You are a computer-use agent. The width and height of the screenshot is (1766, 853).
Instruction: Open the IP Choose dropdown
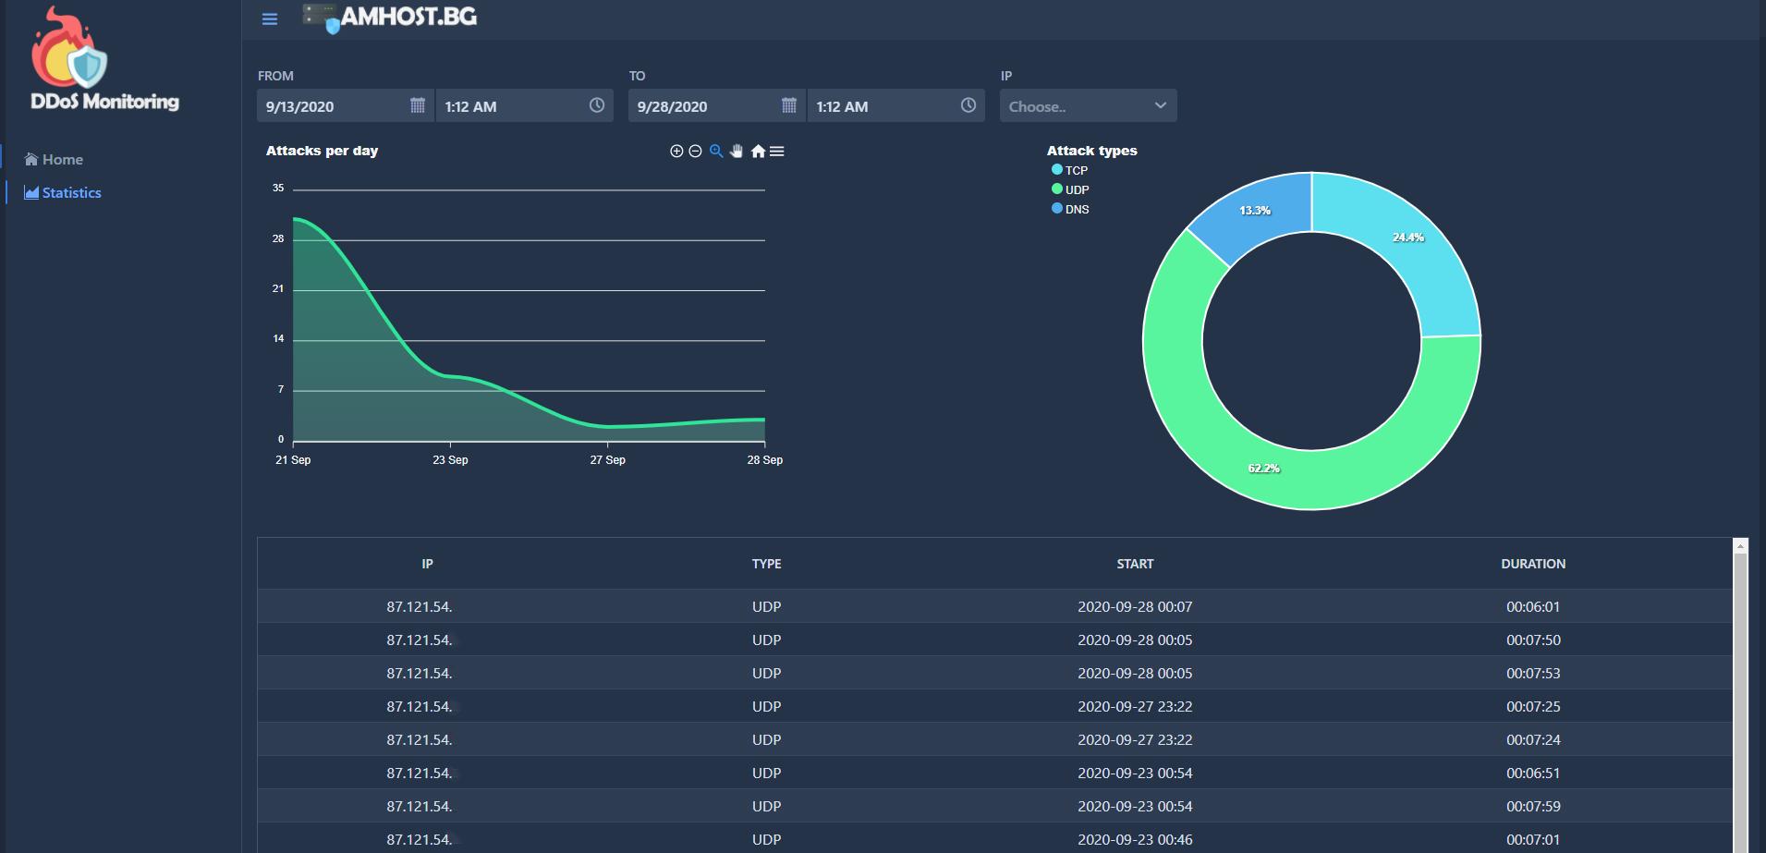(1088, 105)
